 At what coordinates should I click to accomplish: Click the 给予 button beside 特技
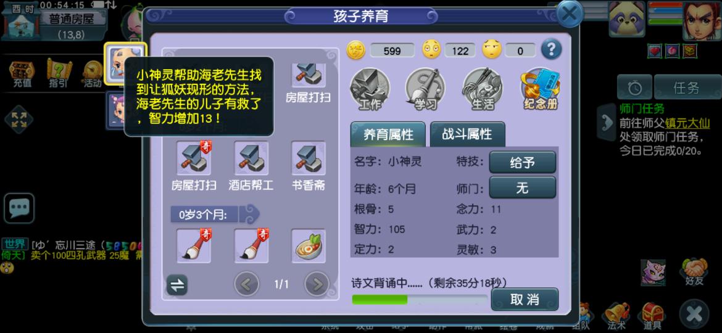(522, 162)
